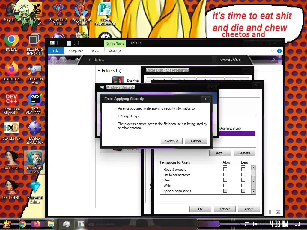The height and width of the screenshot is (230, 307).
Task: Show hidden tray icons chevron
Action: point(240,224)
